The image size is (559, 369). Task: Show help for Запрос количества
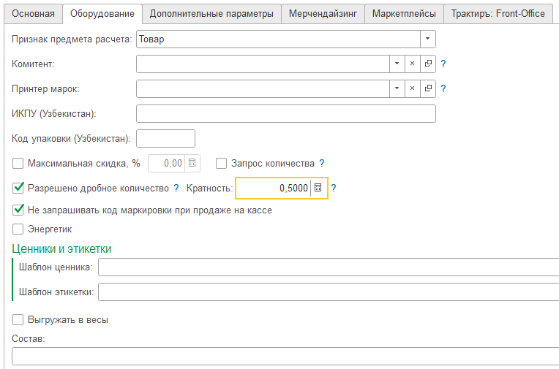(321, 164)
